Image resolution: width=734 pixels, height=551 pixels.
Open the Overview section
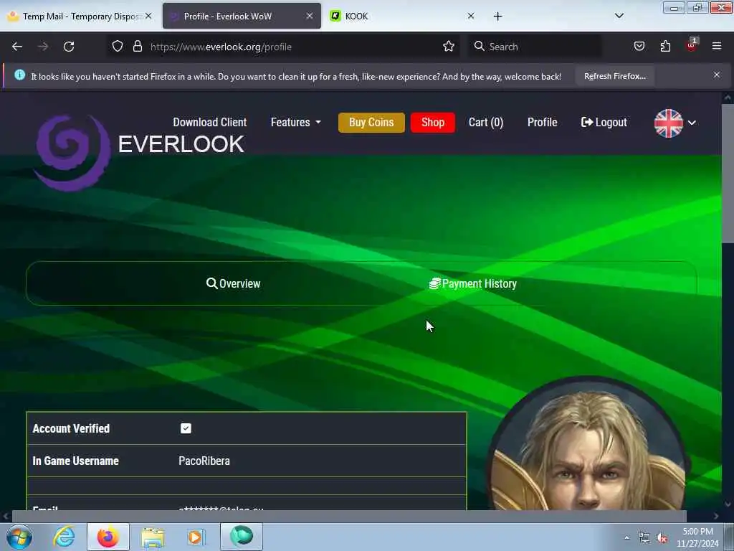coord(233,283)
